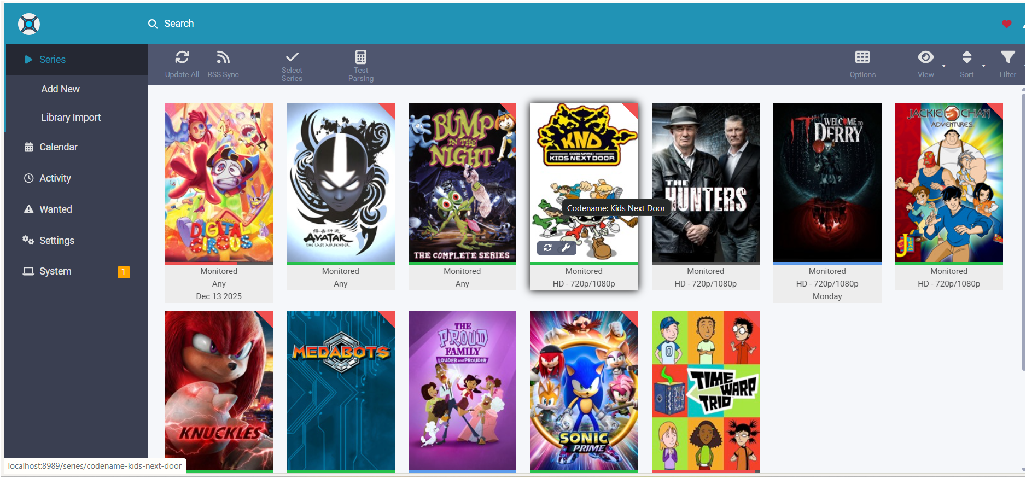
Task: Open Avatar: The Last Airbender poster
Action: (341, 183)
